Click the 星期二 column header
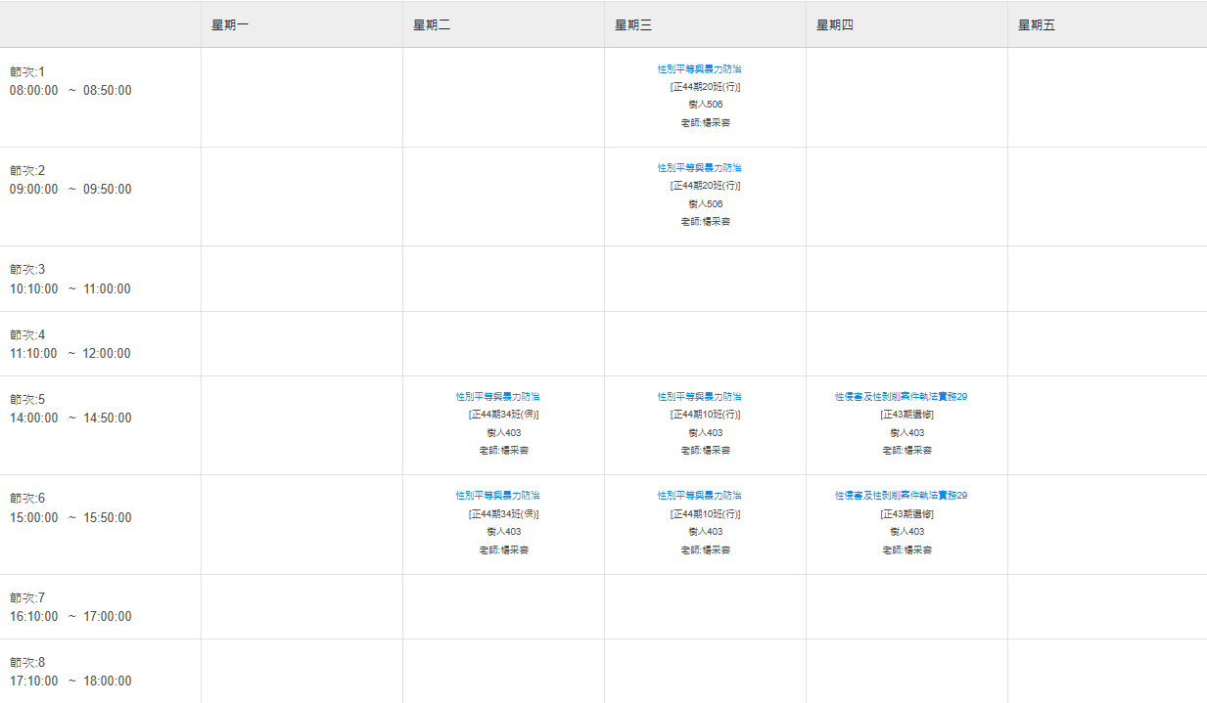 tap(432, 25)
